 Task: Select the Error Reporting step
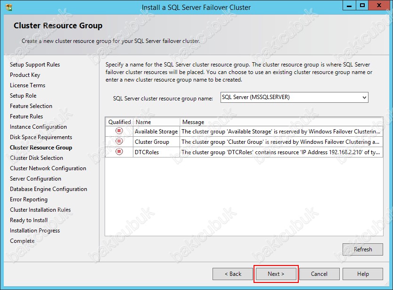point(29,199)
